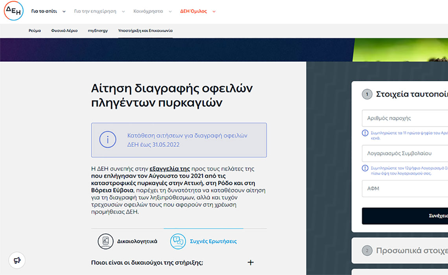Click the ΔΕΗ logo in the header
This screenshot has height=275, width=448.
(13, 11)
